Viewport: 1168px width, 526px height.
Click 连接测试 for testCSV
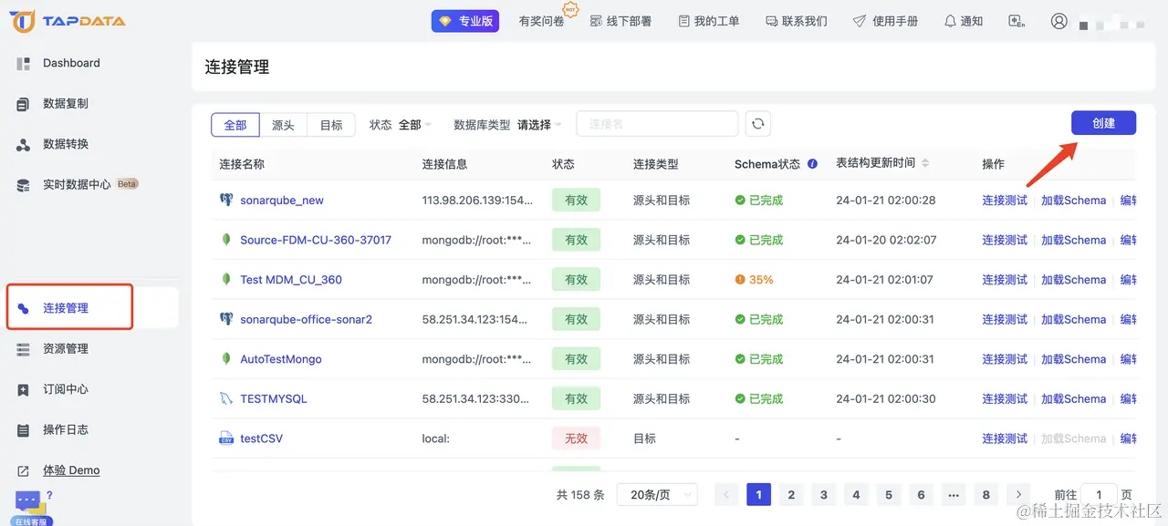[x=1005, y=438]
